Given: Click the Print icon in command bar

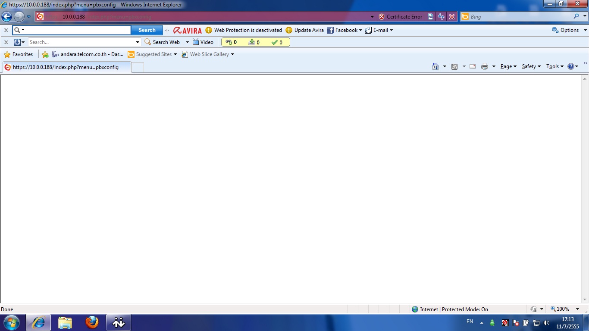Looking at the screenshot, I should tap(485, 66).
